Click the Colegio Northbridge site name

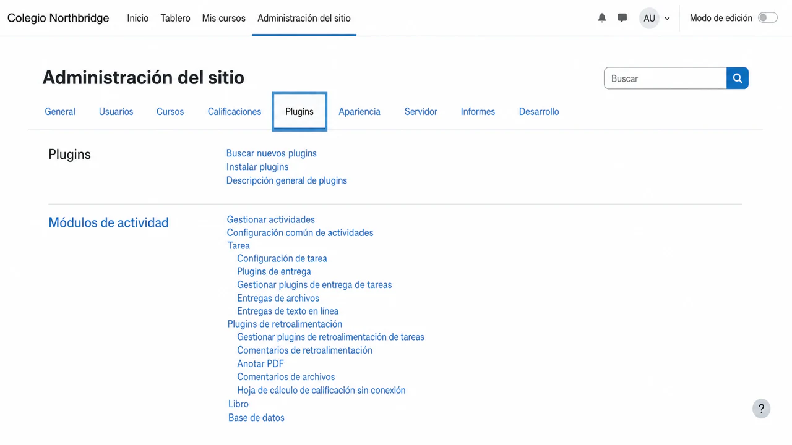(58, 18)
